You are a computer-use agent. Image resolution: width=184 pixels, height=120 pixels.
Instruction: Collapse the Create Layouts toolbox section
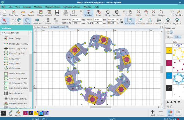pos(2,33)
